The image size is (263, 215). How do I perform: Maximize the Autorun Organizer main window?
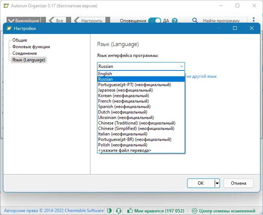[x=237, y=5]
